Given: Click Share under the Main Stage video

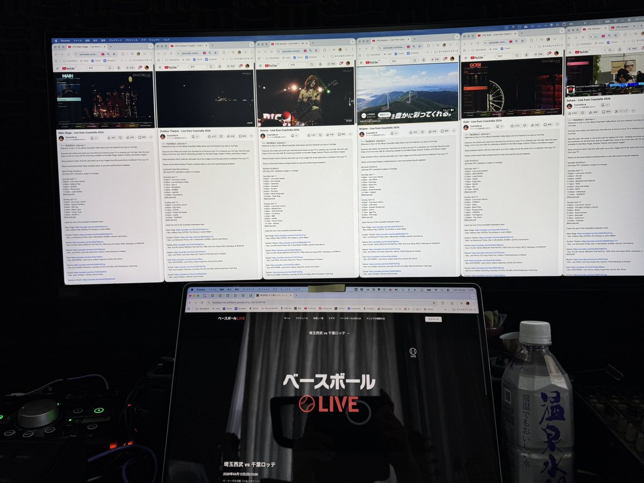Looking at the screenshot, I should point(130,137).
